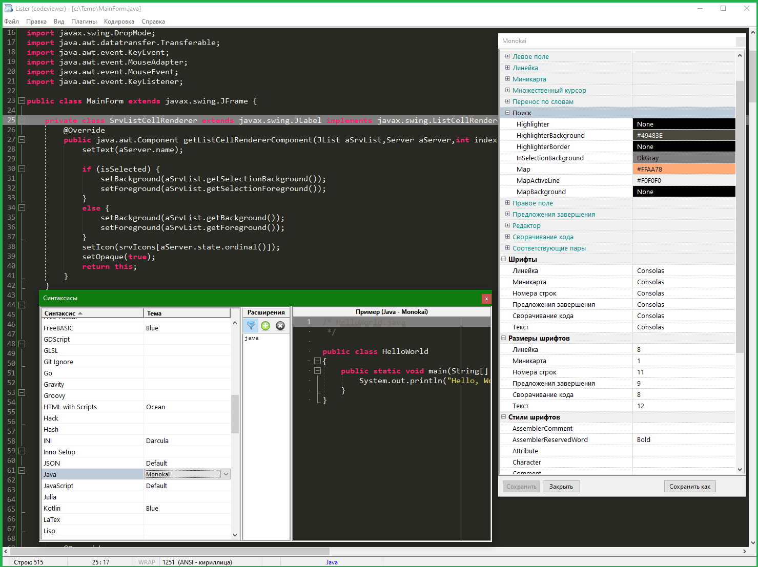
Task: Click the filter funnel icon under Расширения
Action: click(x=251, y=326)
